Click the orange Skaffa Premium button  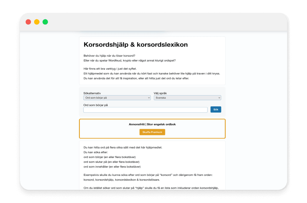click(152, 132)
